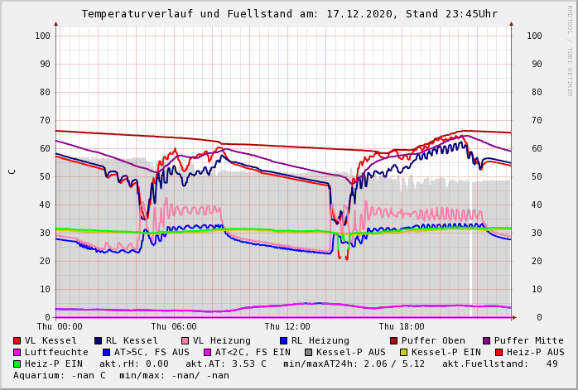Click the blue RL Heizung legend swatch
This screenshot has height=390, width=578.
283,340
